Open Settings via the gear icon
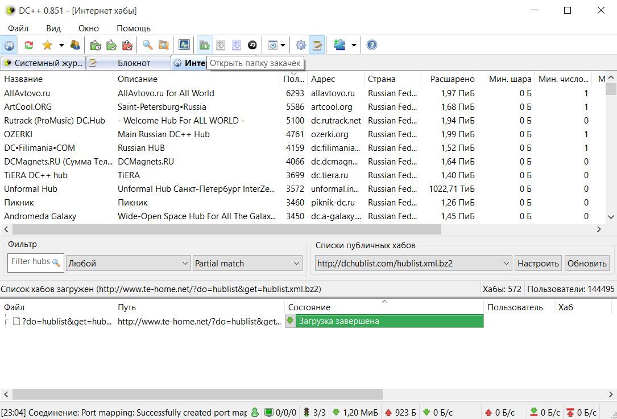 click(x=301, y=46)
